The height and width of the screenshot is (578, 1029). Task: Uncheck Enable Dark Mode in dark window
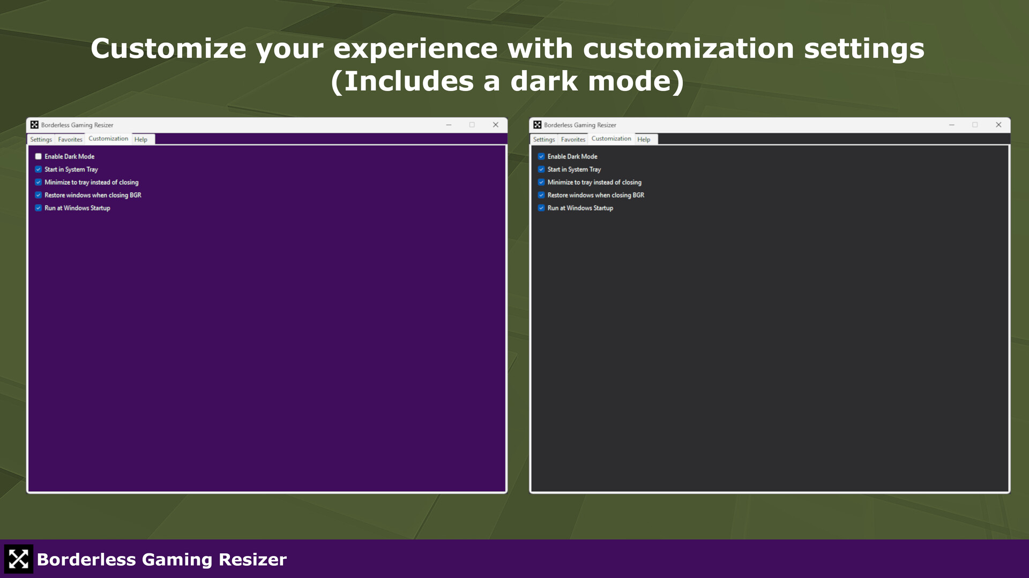coord(541,156)
